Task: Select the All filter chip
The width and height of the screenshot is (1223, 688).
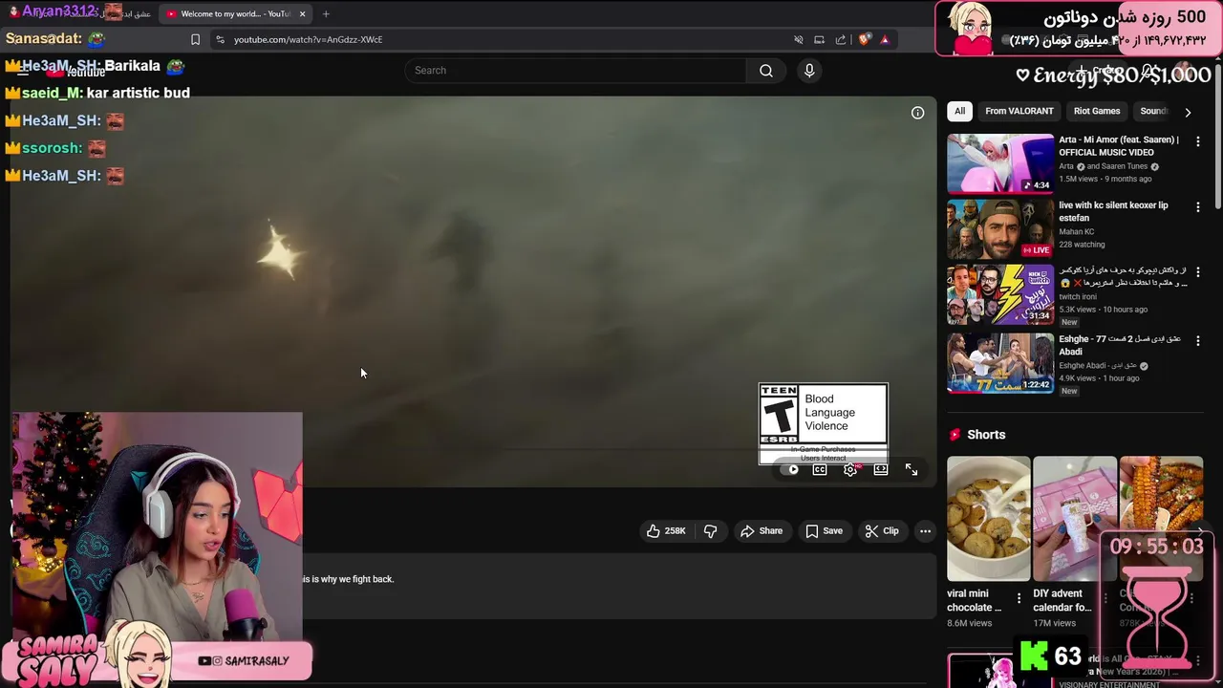Action: click(959, 112)
